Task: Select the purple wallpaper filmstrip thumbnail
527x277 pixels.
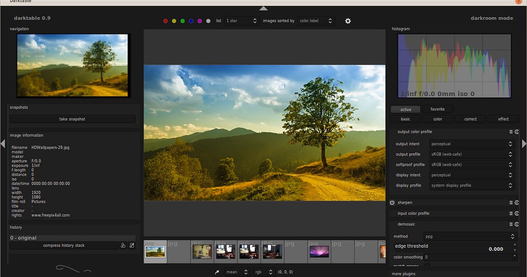Action: coord(319,251)
